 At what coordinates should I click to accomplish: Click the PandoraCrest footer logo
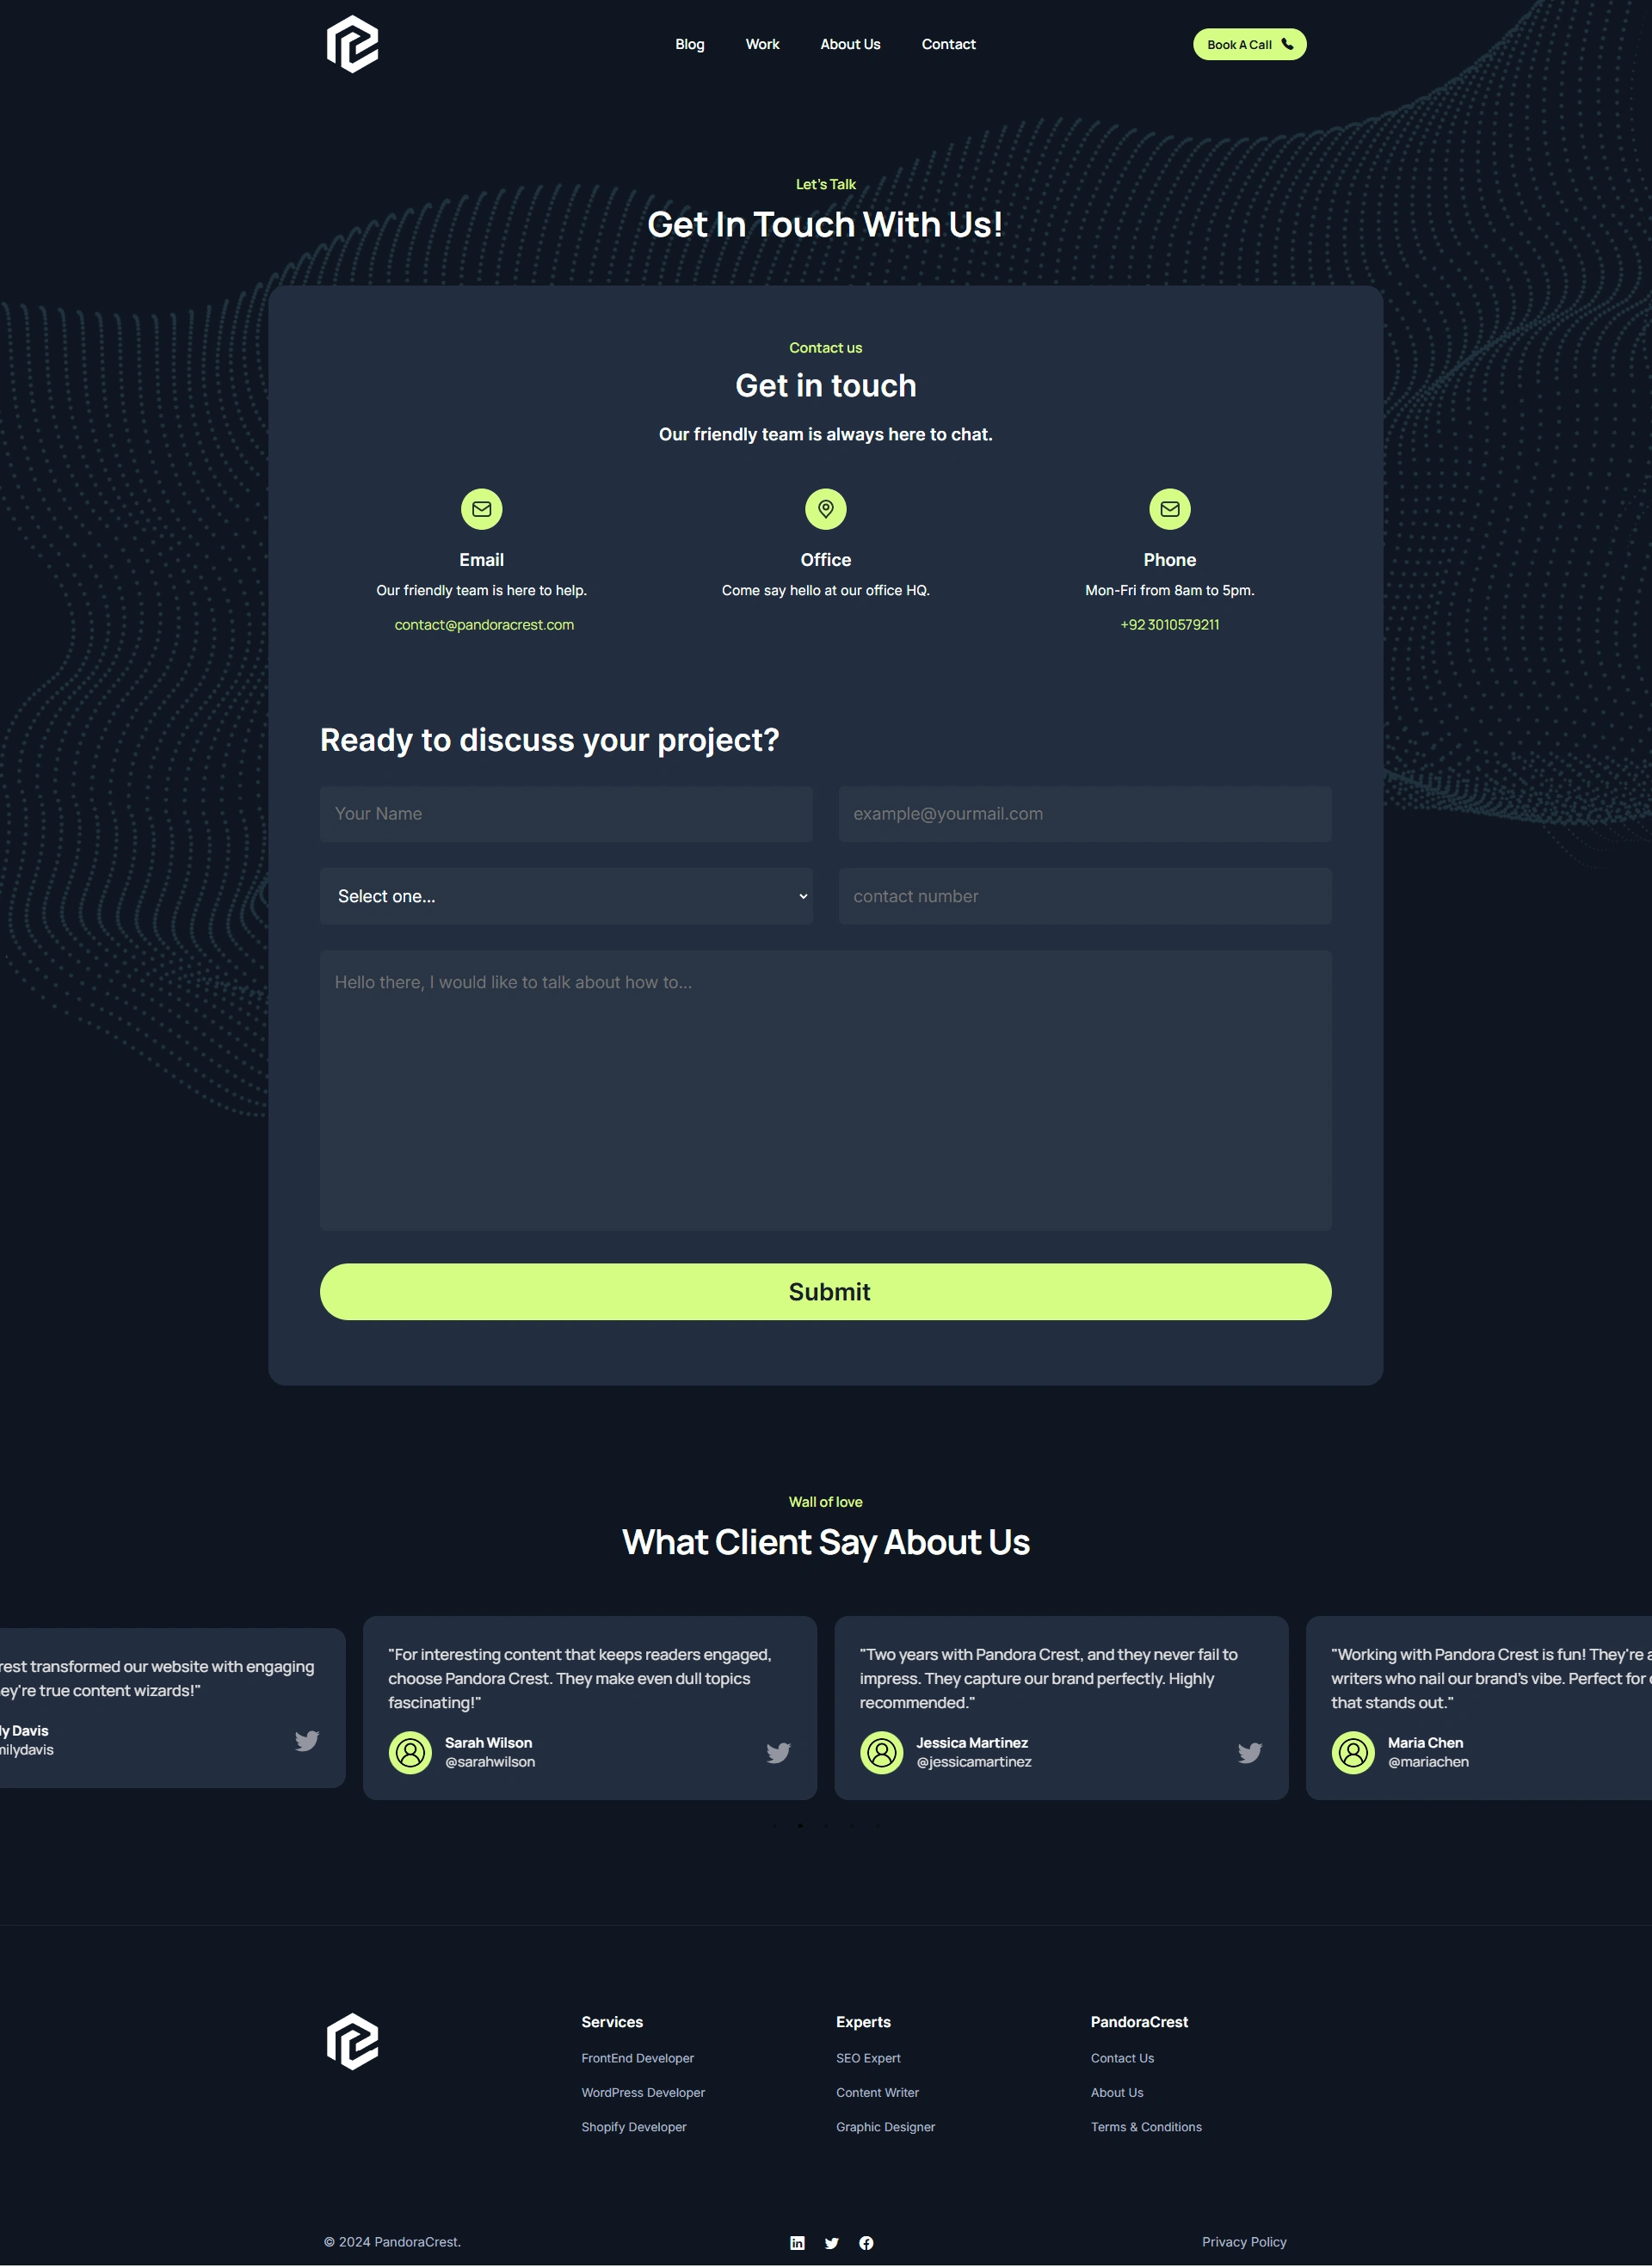click(x=352, y=2043)
